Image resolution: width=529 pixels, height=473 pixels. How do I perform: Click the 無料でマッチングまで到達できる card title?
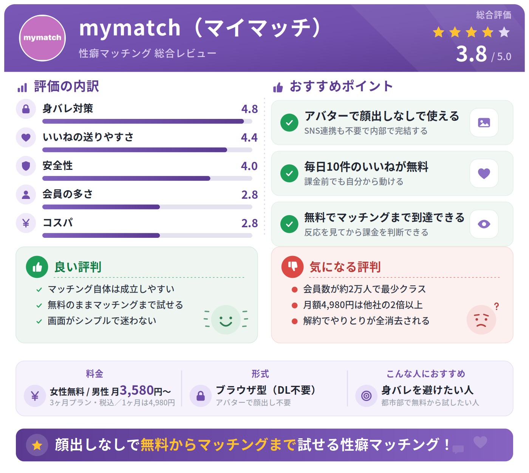(385, 217)
